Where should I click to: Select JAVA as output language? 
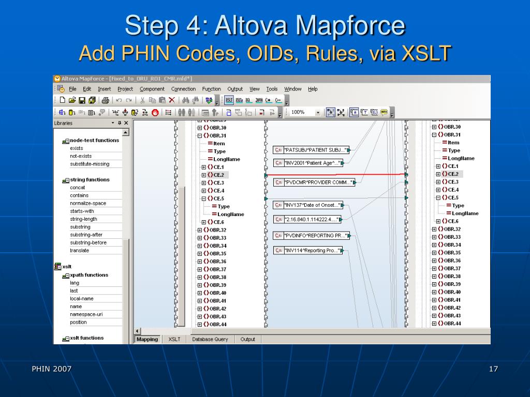click(259, 100)
